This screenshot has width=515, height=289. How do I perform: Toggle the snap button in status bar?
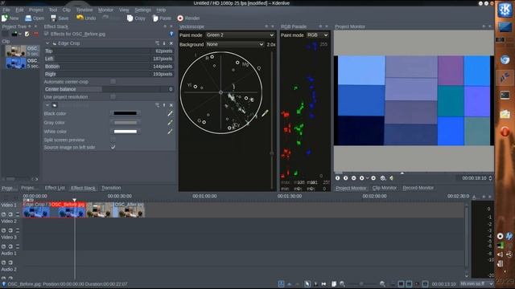pos(425,283)
